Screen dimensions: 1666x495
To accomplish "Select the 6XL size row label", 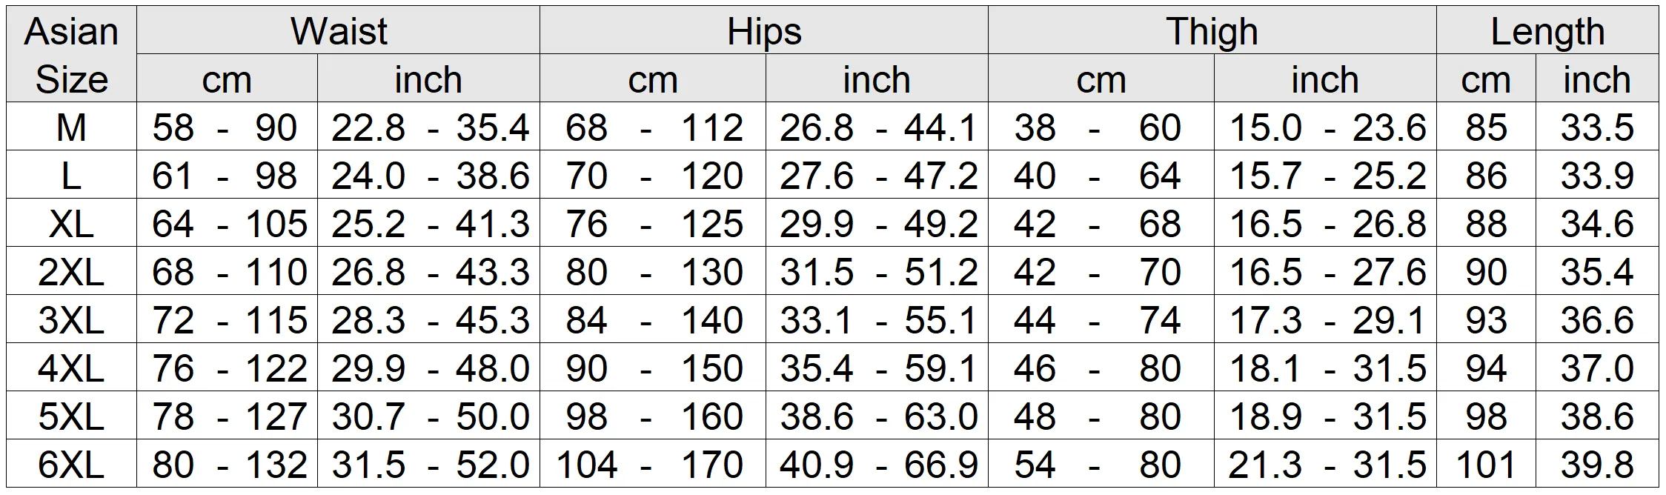I will click(71, 464).
